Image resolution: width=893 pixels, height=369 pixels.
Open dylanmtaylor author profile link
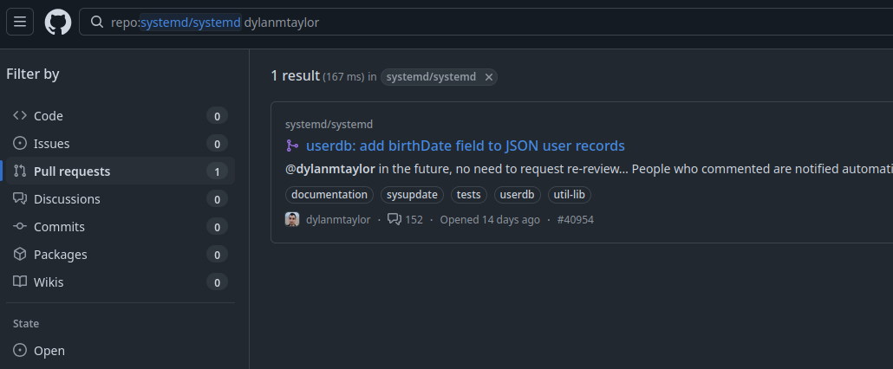338,220
